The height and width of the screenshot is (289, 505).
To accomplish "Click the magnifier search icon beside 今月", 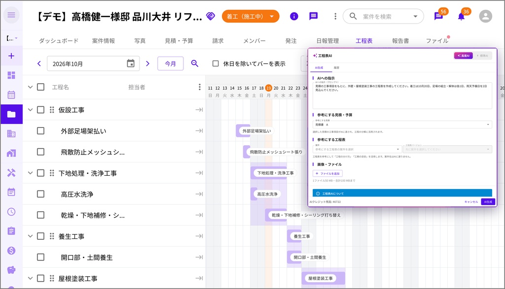I will (x=194, y=64).
